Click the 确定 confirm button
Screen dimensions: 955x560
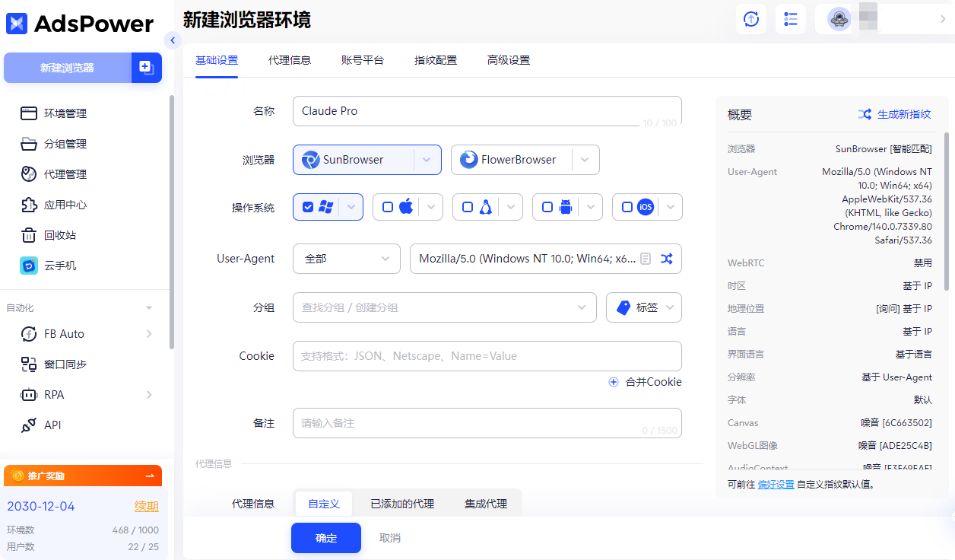point(326,538)
